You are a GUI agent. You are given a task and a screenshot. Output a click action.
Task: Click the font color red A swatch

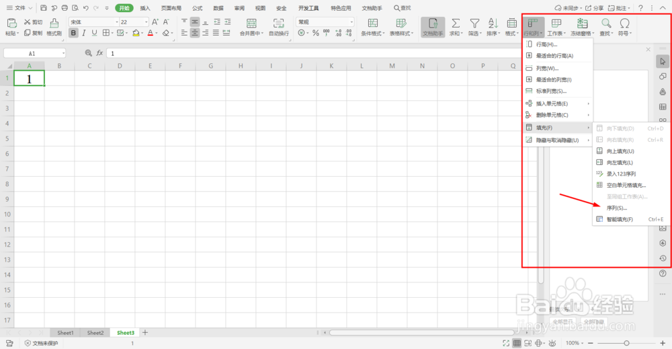(150, 32)
